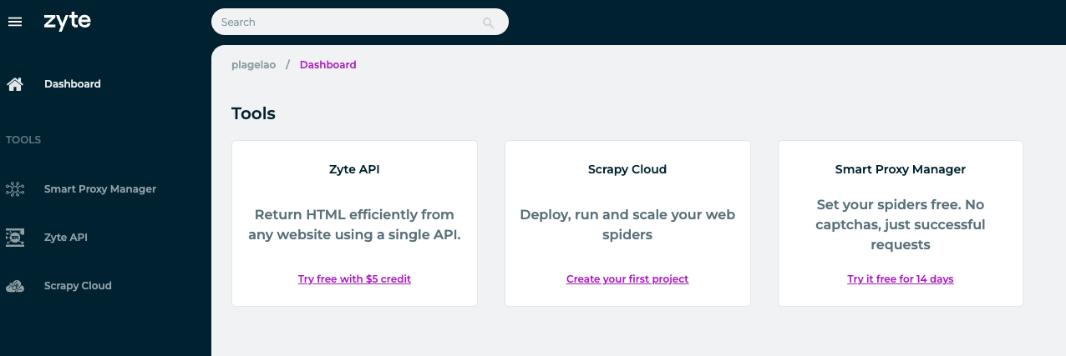1066x356 pixels.
Task: Click the Dashboard home icon
Action: [x=14, y=84]
